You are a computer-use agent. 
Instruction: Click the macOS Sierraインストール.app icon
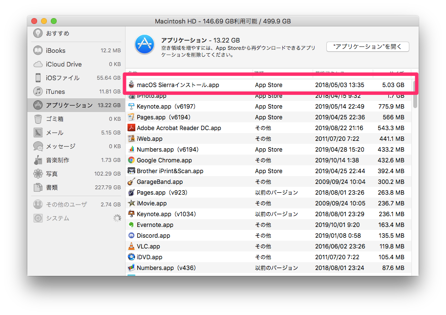131,85
